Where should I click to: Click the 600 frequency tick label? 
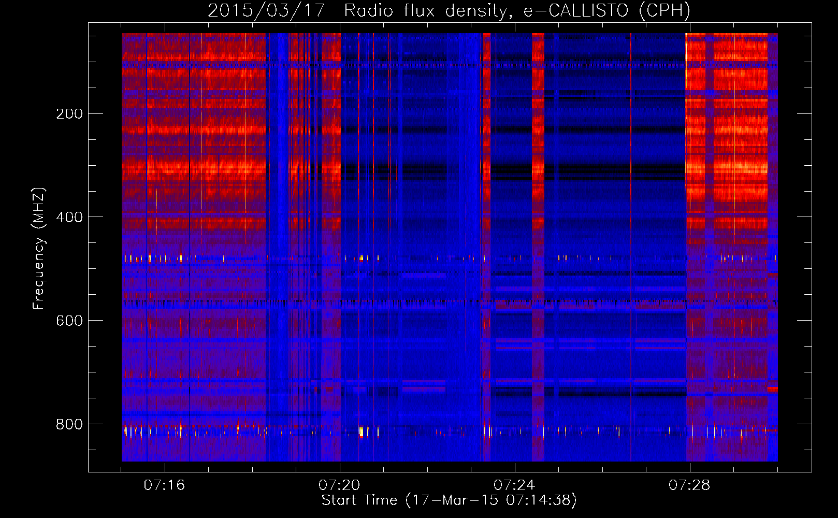click(x=69, y=321)
